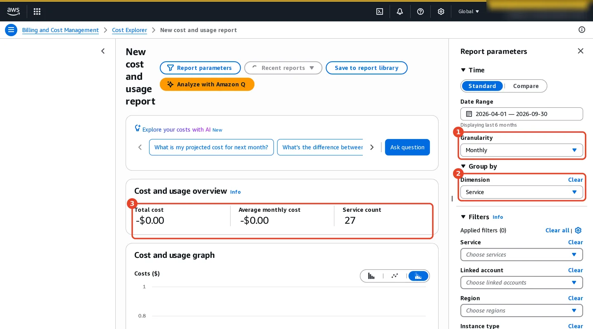593x329 pixels.
Task: Open the notifications bell
Action: tap(400, 12)
